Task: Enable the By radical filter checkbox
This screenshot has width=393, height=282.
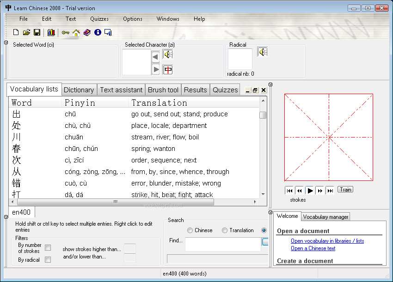Action: (x=48, y=259)
